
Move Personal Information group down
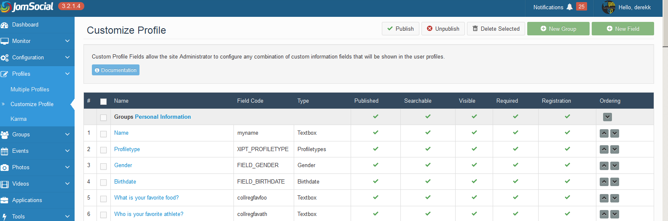[607, 117]
